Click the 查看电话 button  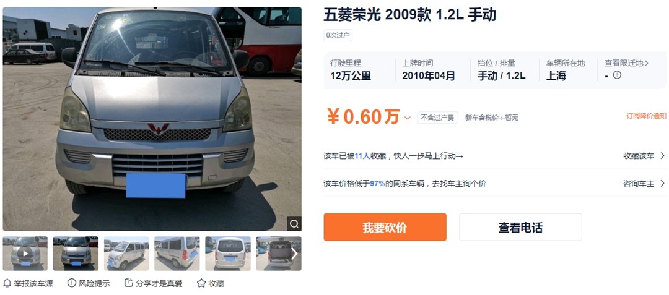click(x=520, y=228)
